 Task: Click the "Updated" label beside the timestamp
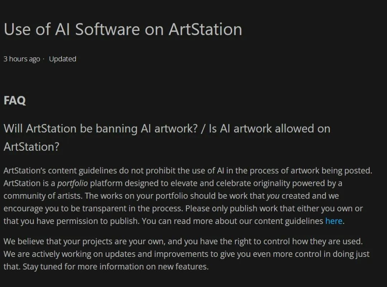click(62, 59)
